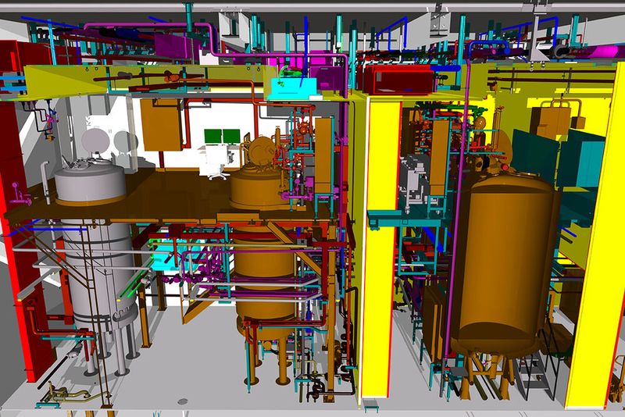Select the green dual monitors in control room

222,137
